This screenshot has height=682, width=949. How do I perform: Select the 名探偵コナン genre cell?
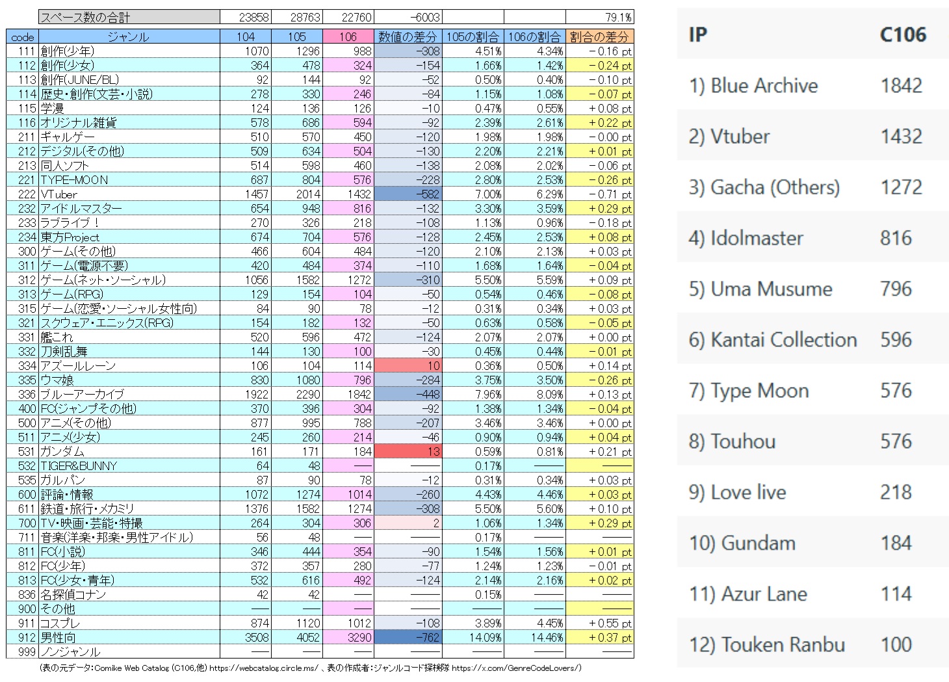pyautogui.click(x=129, y=594)
